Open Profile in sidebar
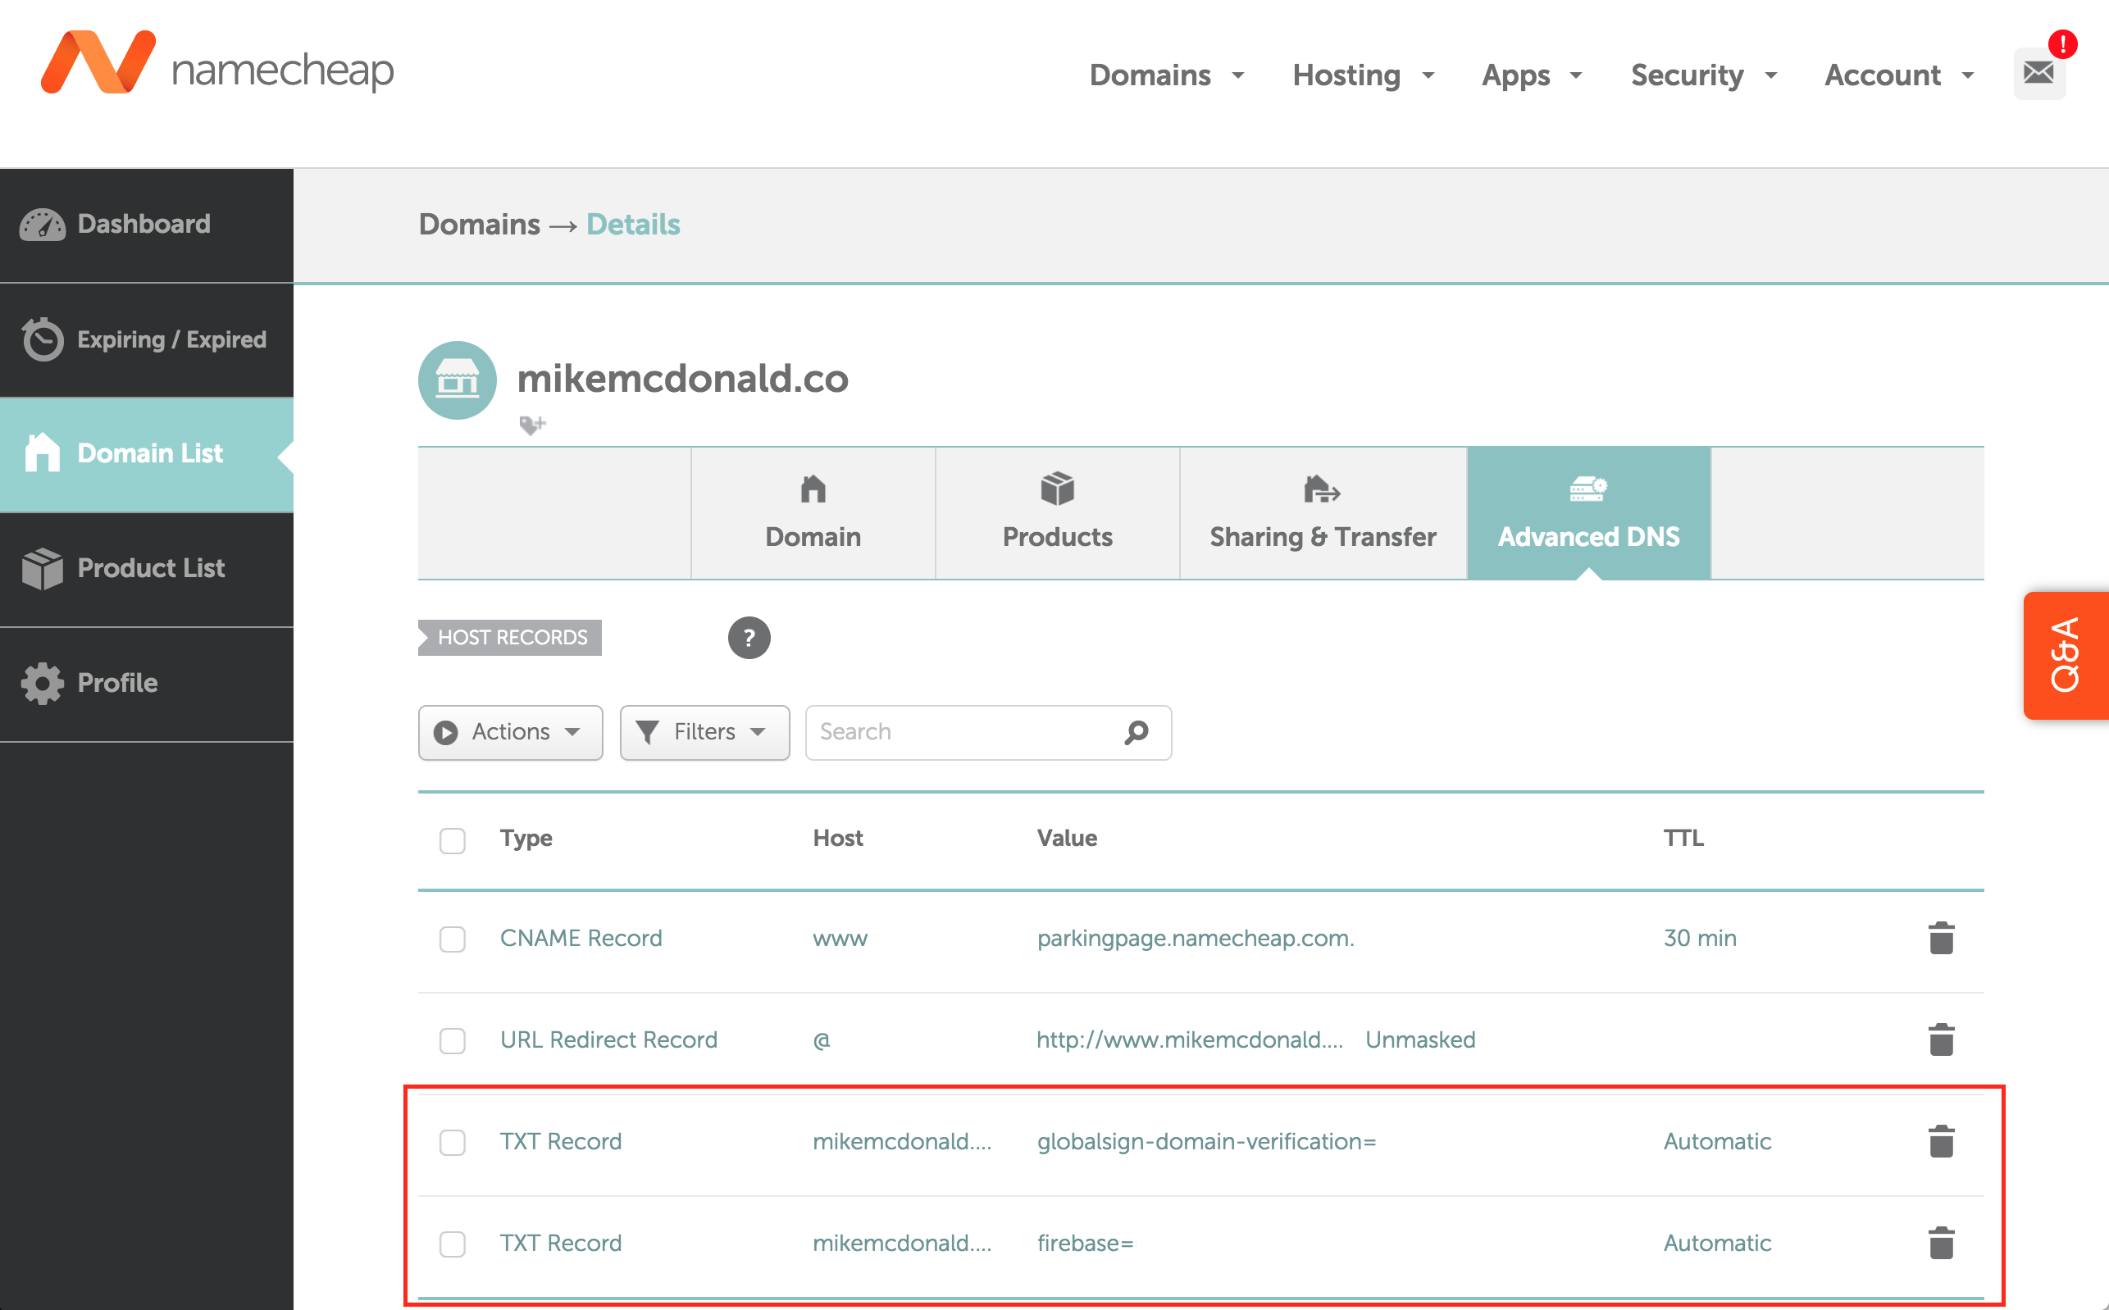The height and width of the screenshot is (1310, 2109). click(147, 684)
